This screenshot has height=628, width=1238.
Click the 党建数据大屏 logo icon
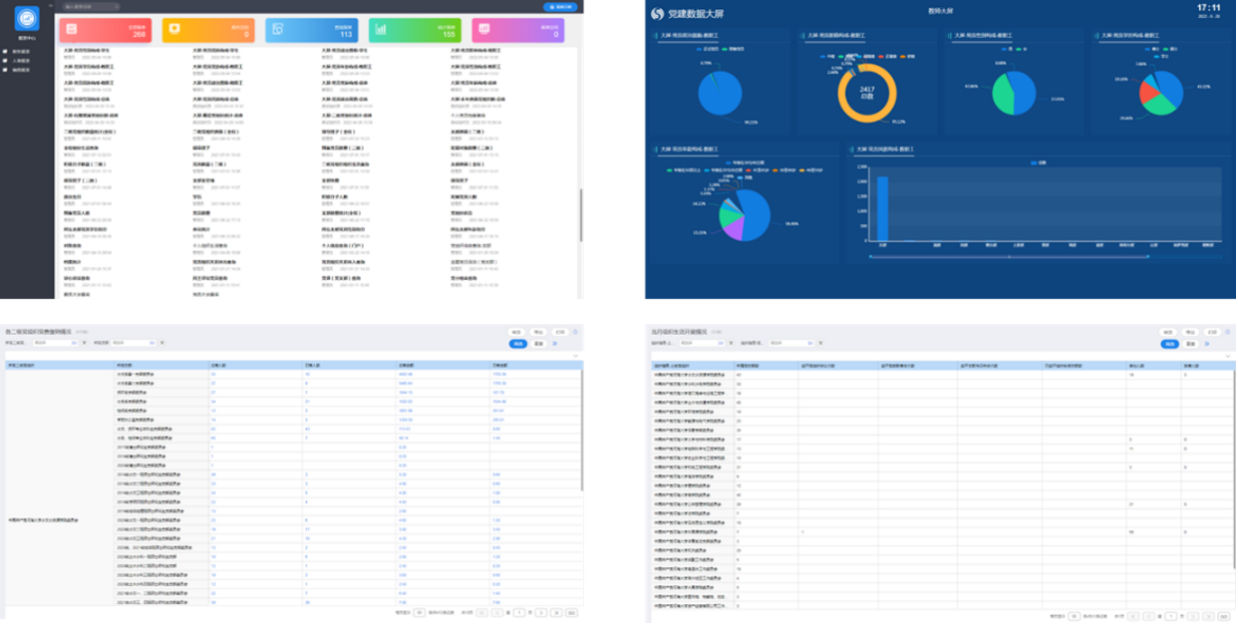click(x=657, y=14)
